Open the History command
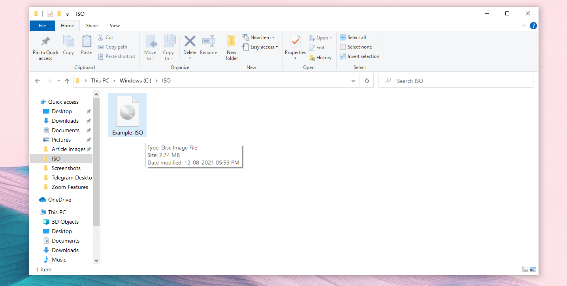Image resolution: width=567 pixels, height=286 pixels. click(320, 58)
